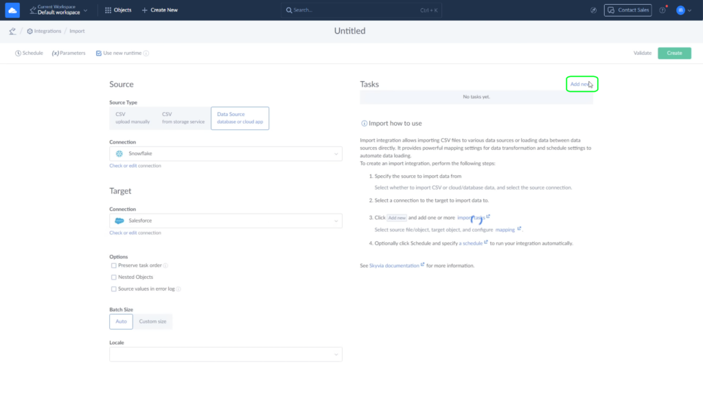
Task: Click the Contact Sales button
Action: pyautogui.click(x=627, y=10)
